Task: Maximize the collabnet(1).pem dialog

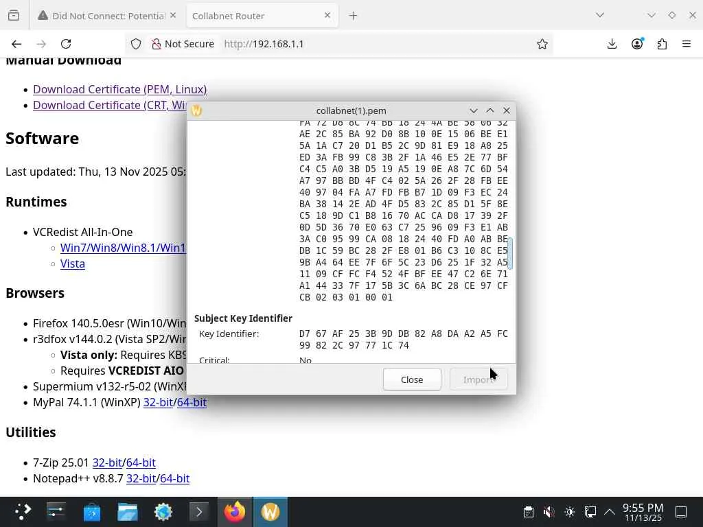Action: click(x=490, y=110)
